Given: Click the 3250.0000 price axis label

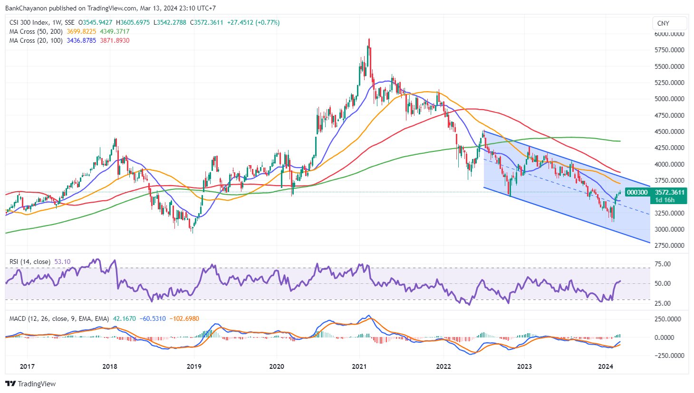Looking at the screenshot, I should coord(669,213).
